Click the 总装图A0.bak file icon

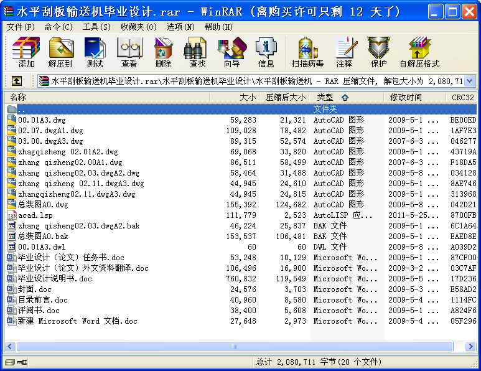(x=12, y=237)
